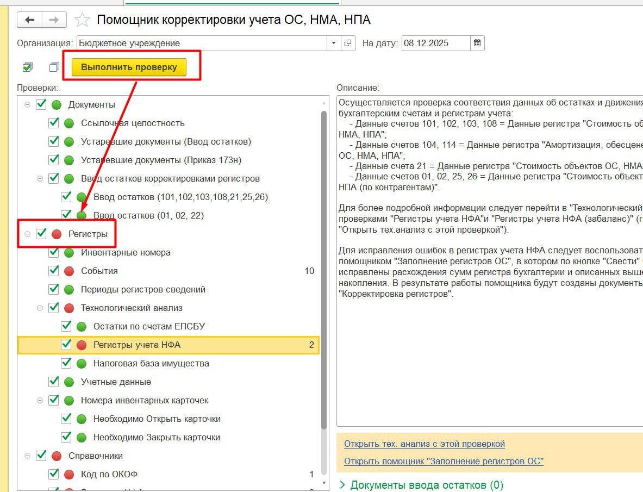Image resolution: width=643 pixels, height=492 pixels.
Task: Click the red status dot of Регистры учета НФА
Action: pyautogui.click(x=82, y=345)
